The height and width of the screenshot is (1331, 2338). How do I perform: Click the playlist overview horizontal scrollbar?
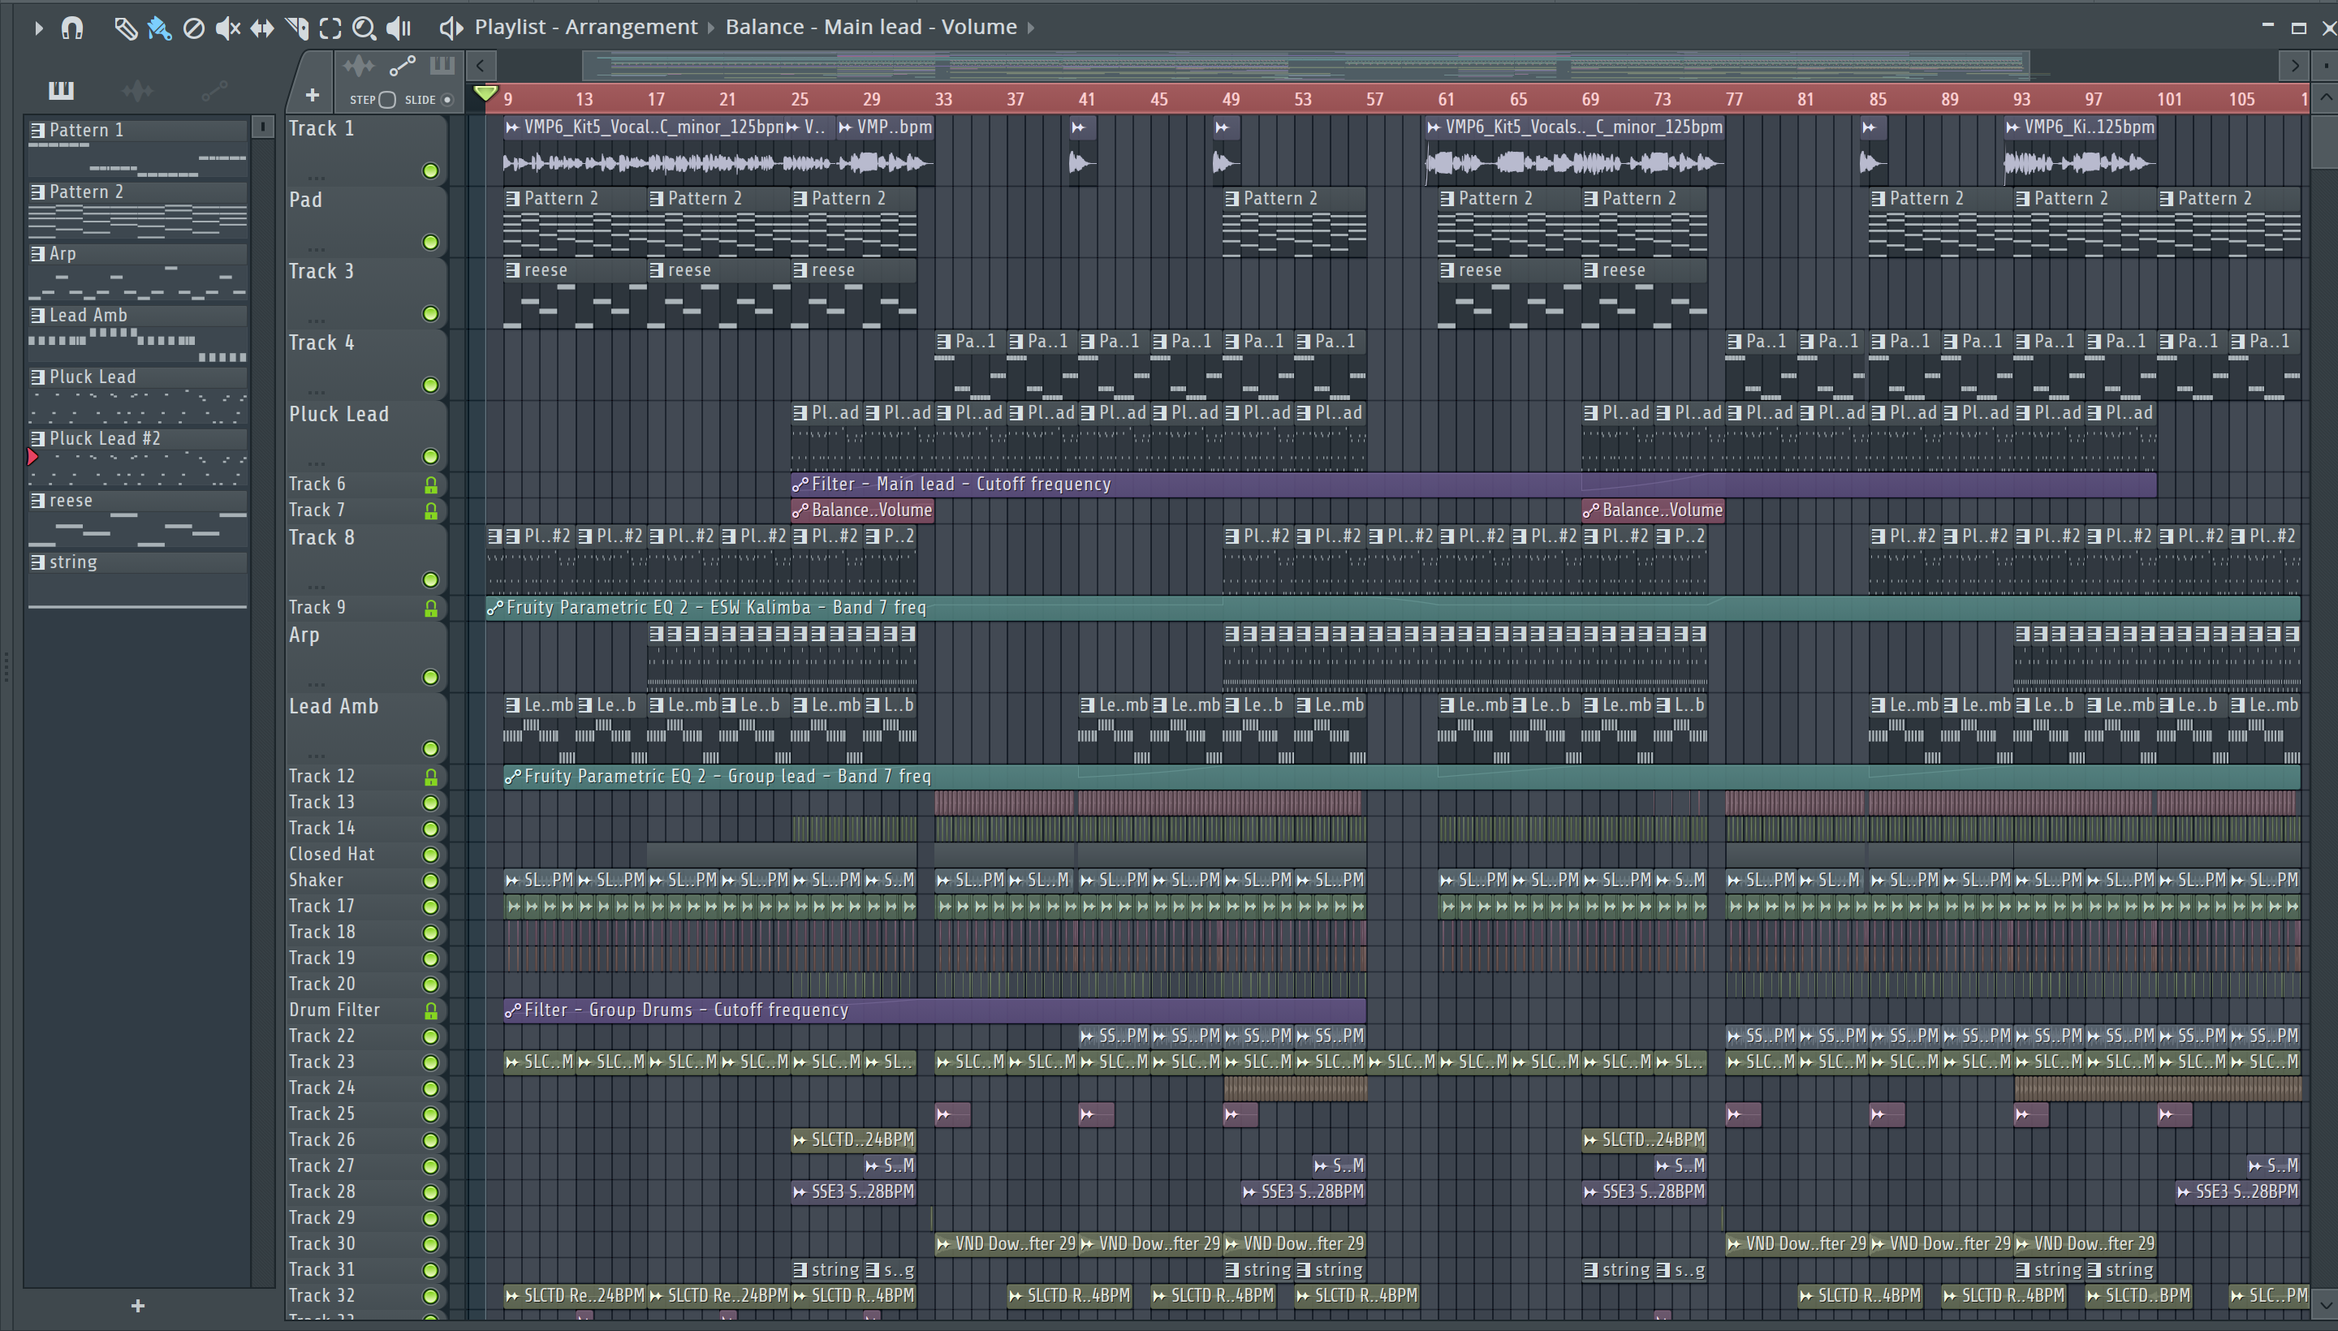(1305, 66)
